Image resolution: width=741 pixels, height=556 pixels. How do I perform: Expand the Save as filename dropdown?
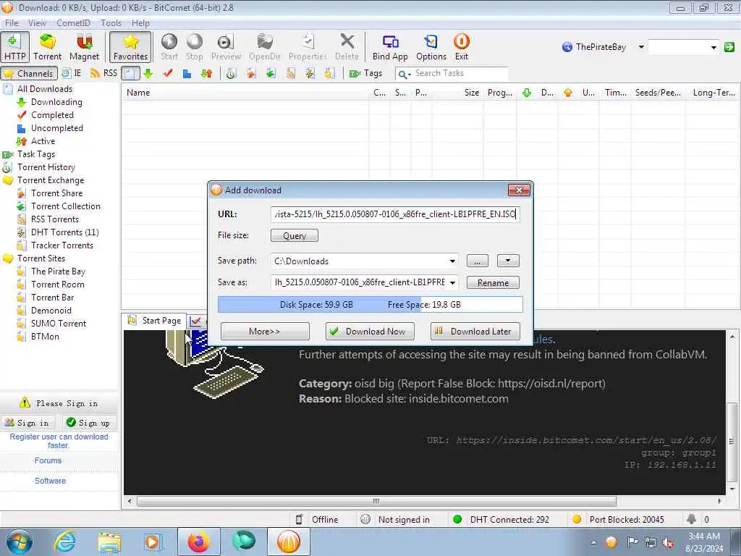(x=452, y=283)
